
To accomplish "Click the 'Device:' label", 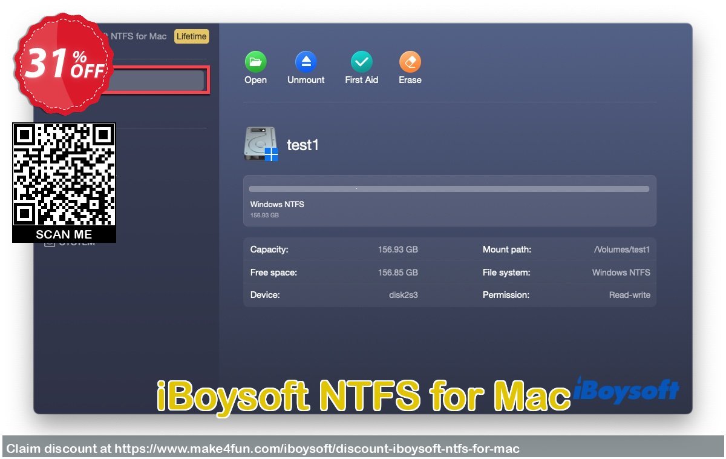I will pyautogui.click(x=265, y=295).
